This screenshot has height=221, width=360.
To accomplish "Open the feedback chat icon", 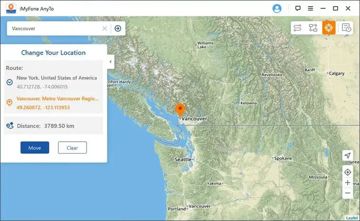I will pos(298,9).
